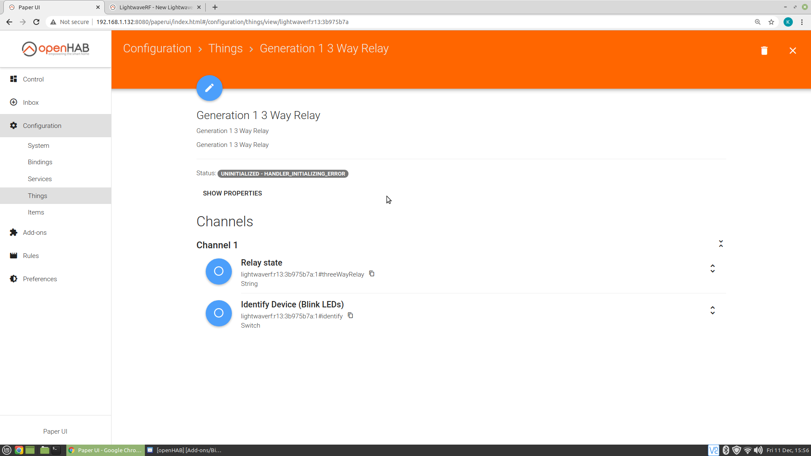Click SHOW PROPERTIES button
Image resolution: width=811 pixels, height=456 pixels.
(x=232, y=193)
